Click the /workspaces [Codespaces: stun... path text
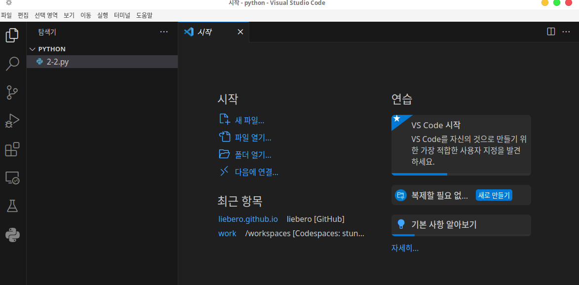This screenshot has height=285, width=579. pyautogui.click(x=305, y=233)
